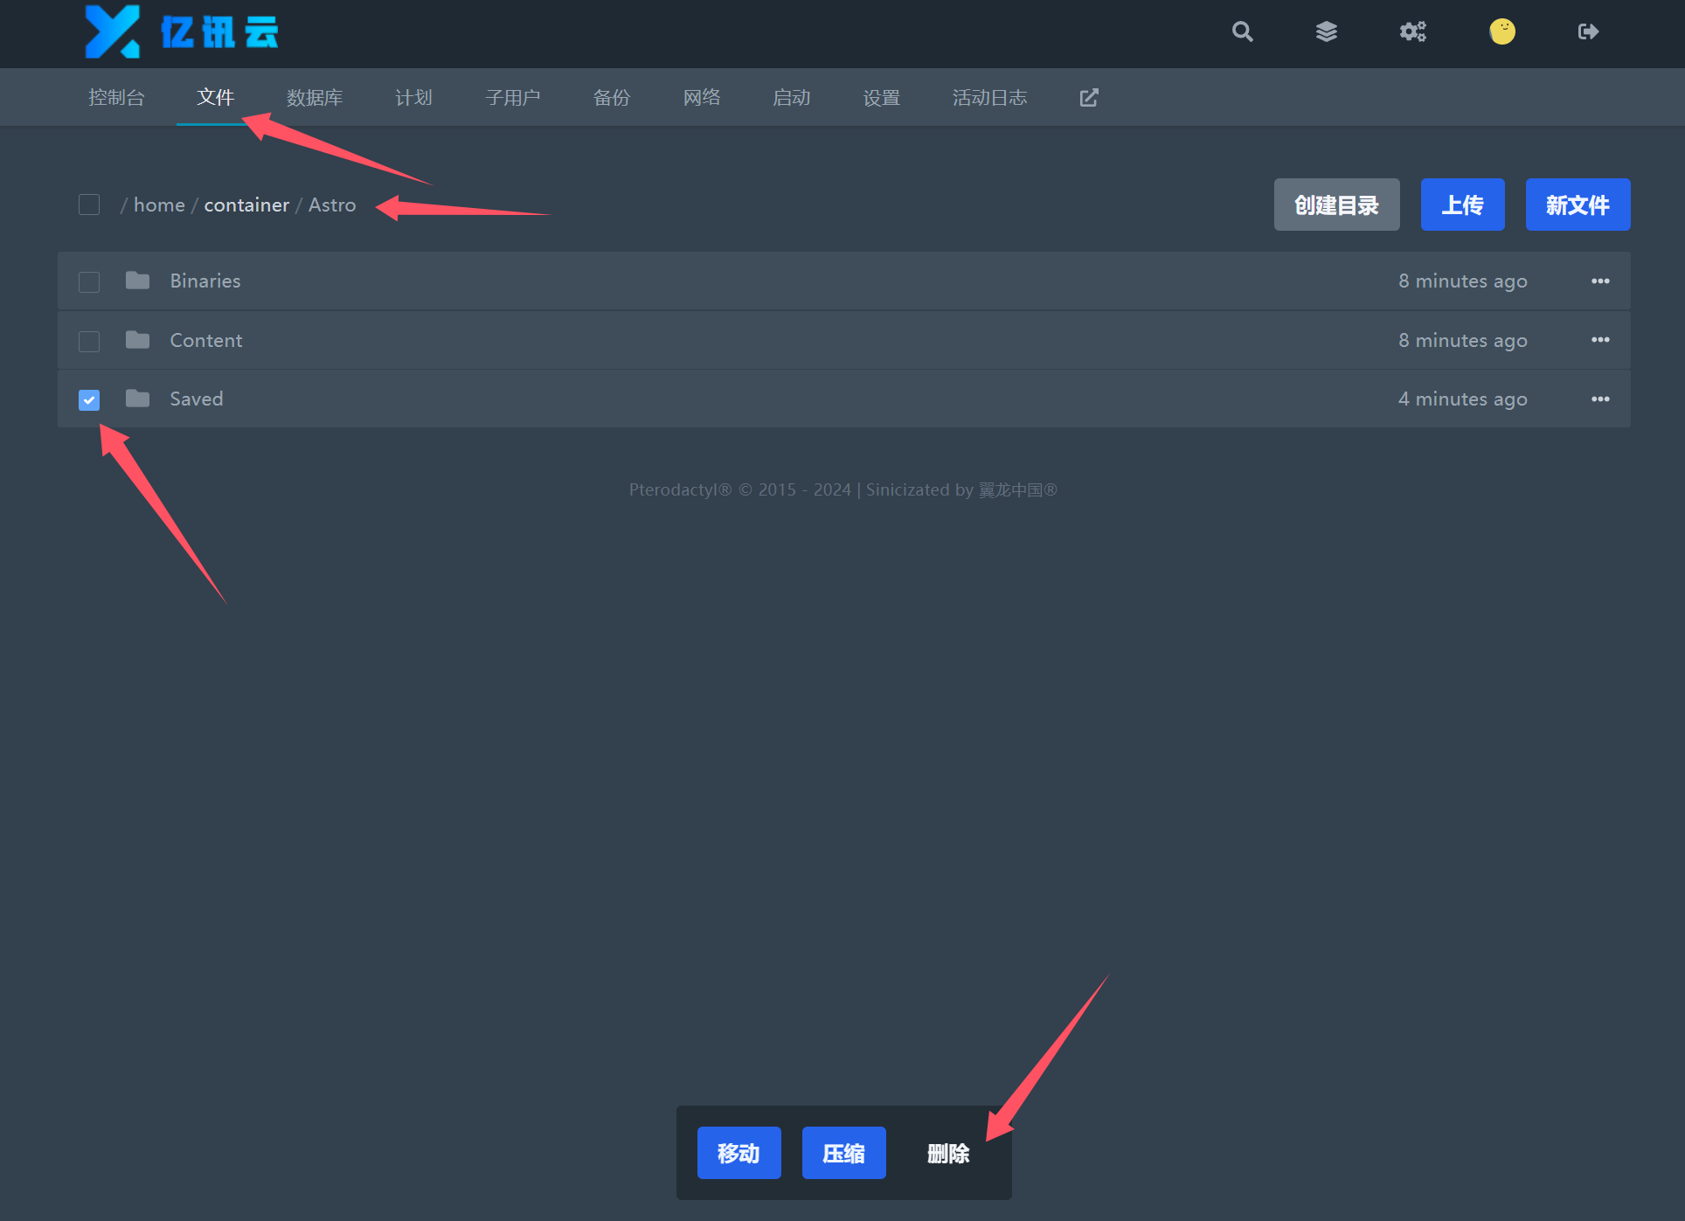
Task: Click the logout arrow icon
Action: click(1588, 31)
